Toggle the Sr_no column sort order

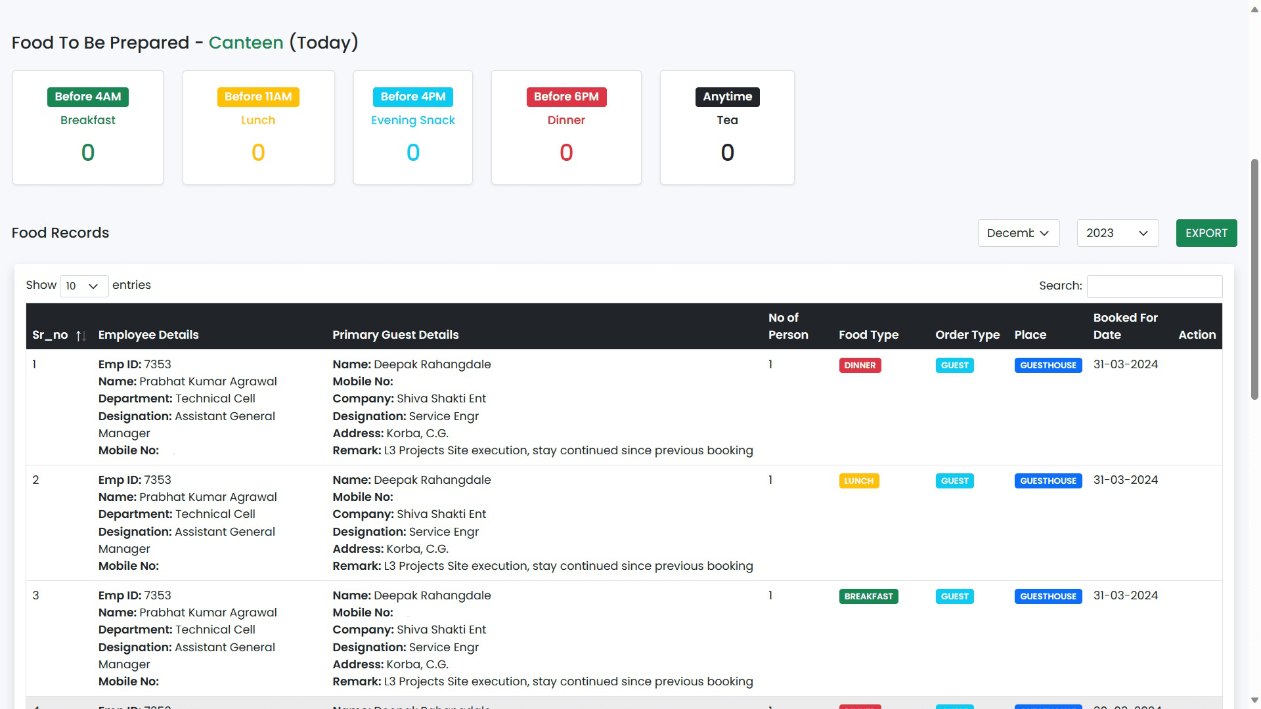(x=81, y=335)
